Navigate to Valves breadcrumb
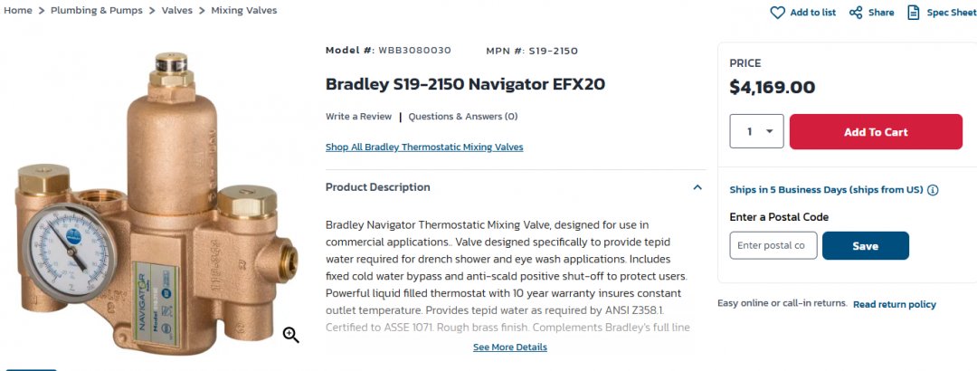The image size is (977, 371). pyautogui.click(x=177, y=11)
